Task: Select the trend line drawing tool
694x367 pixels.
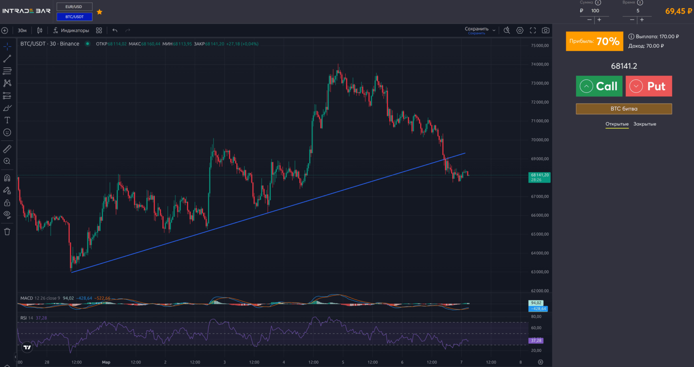Action: point(7,59)
